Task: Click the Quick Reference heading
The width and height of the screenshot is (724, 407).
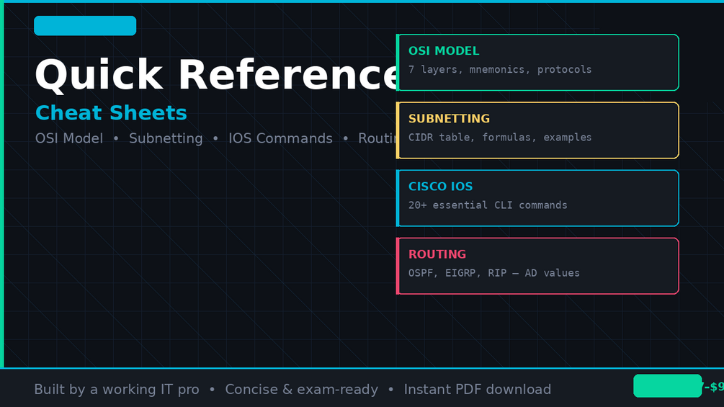Action: coord(215,75)
